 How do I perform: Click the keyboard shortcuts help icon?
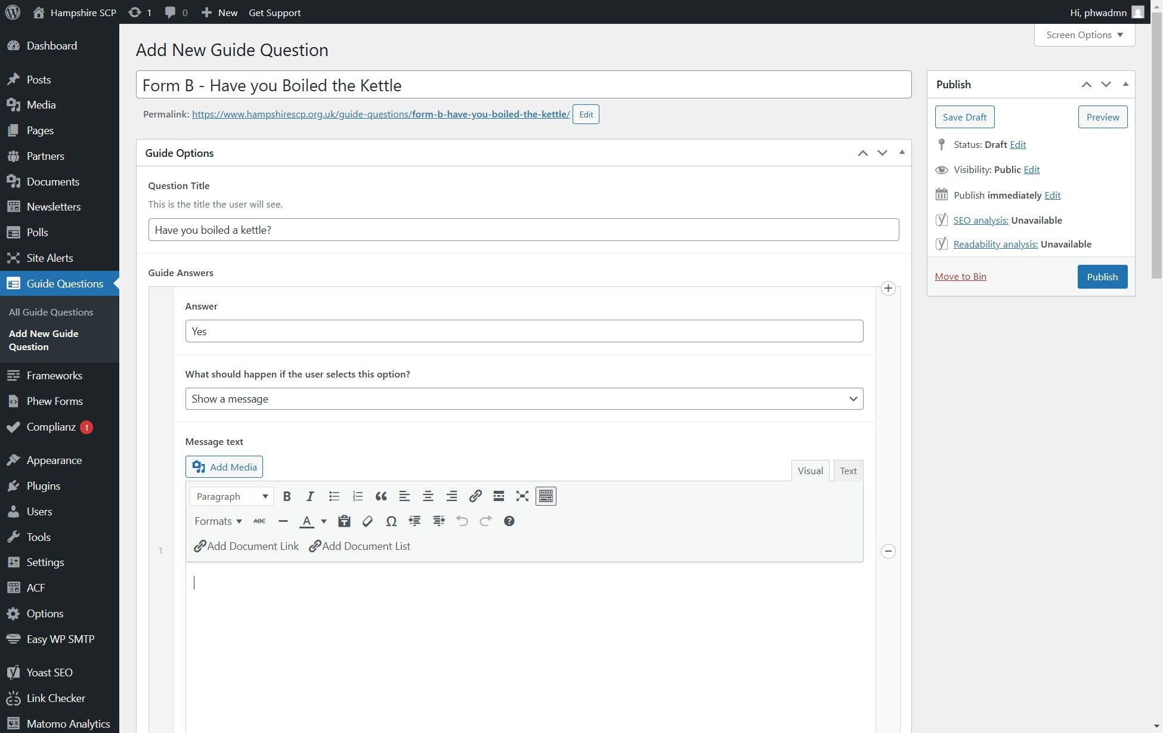click(x=509, y=521)
